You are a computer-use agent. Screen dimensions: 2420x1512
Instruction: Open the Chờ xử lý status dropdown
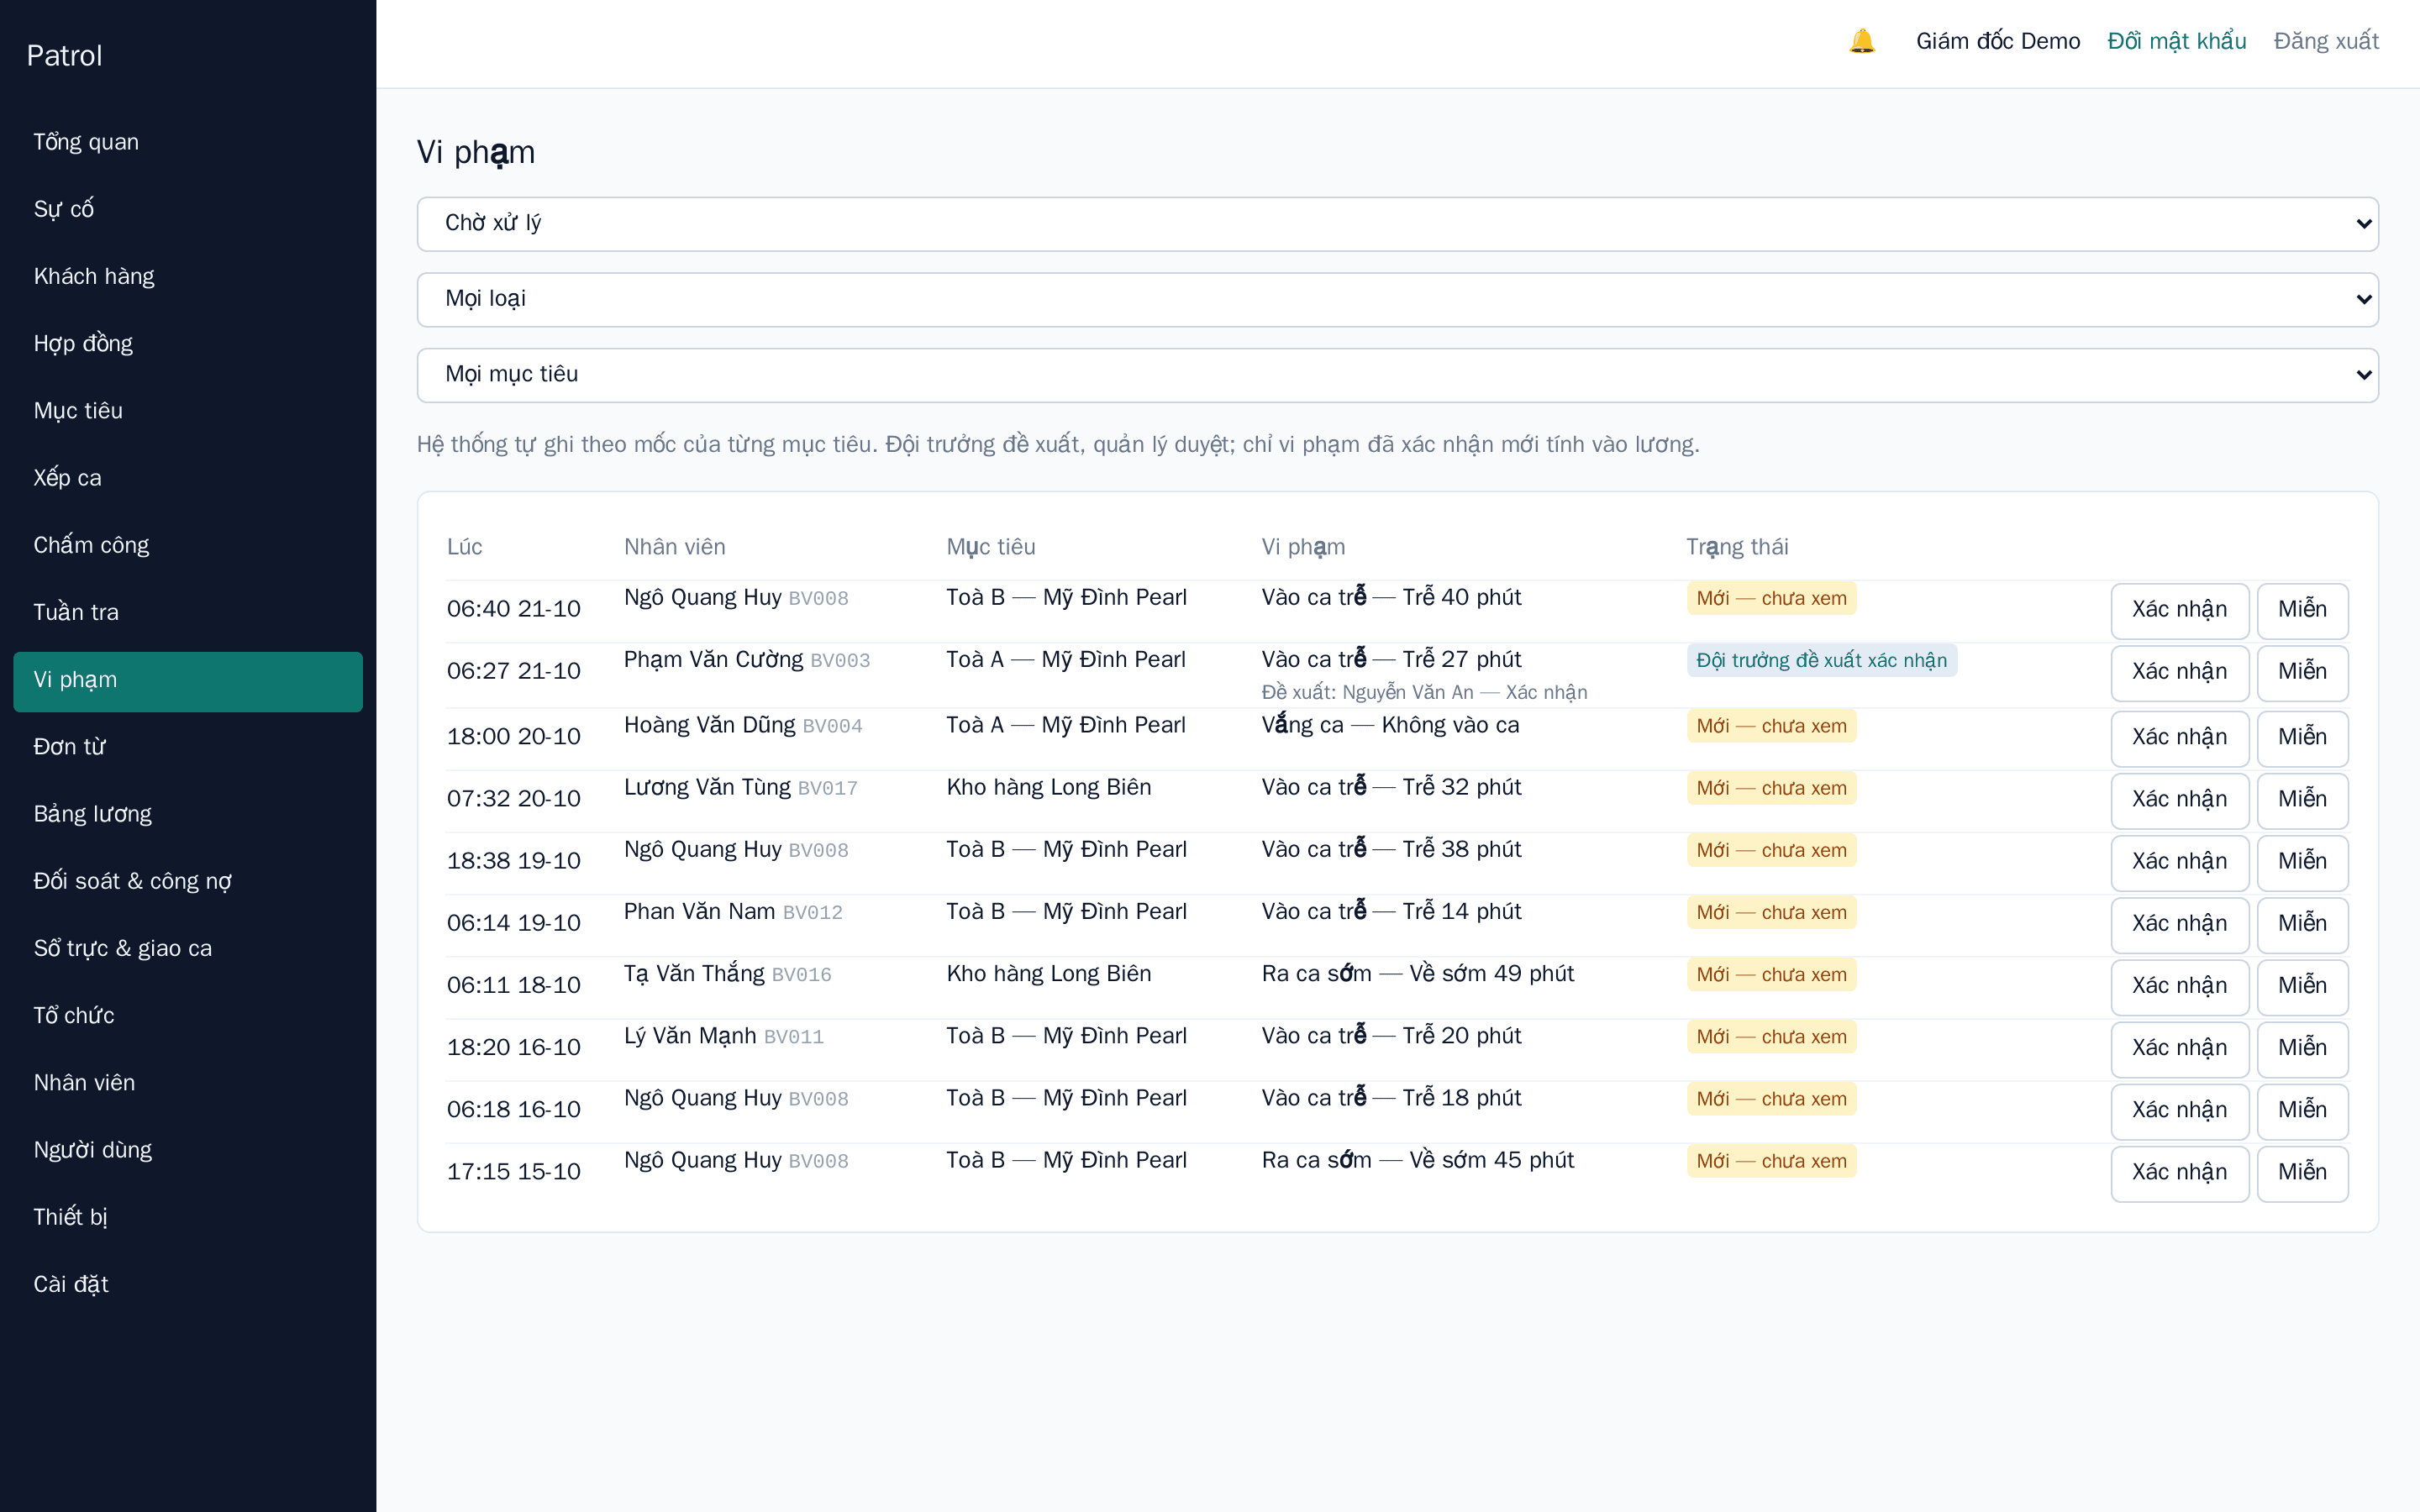click(1397, 223)
